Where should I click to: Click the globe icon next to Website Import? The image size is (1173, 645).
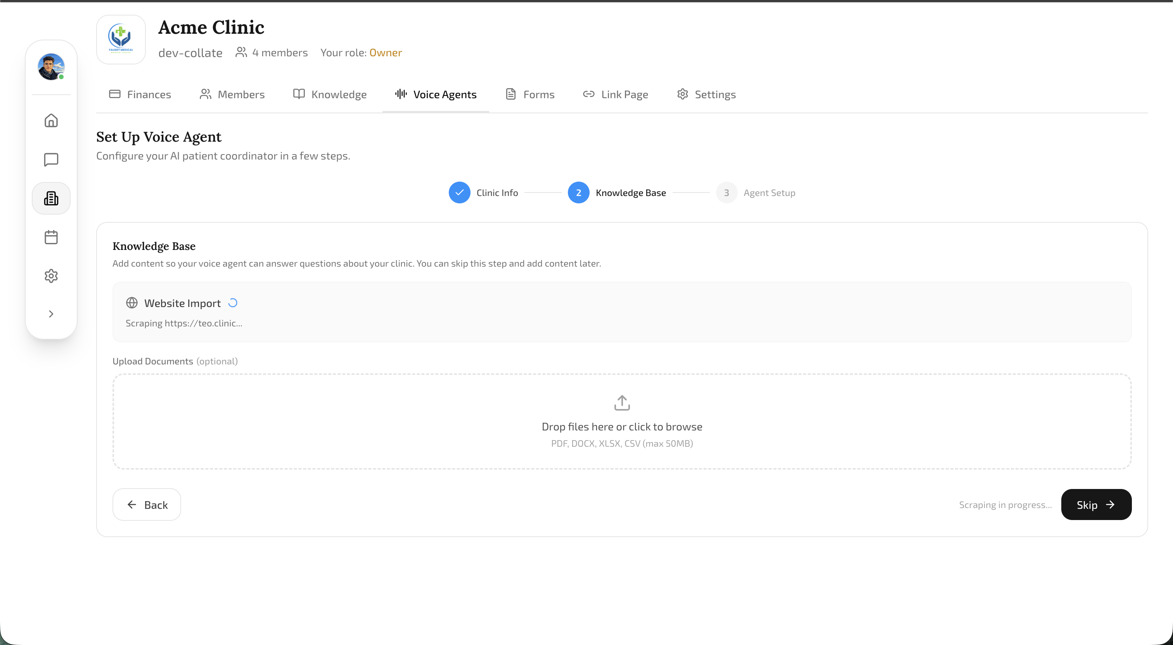(132, 302)
